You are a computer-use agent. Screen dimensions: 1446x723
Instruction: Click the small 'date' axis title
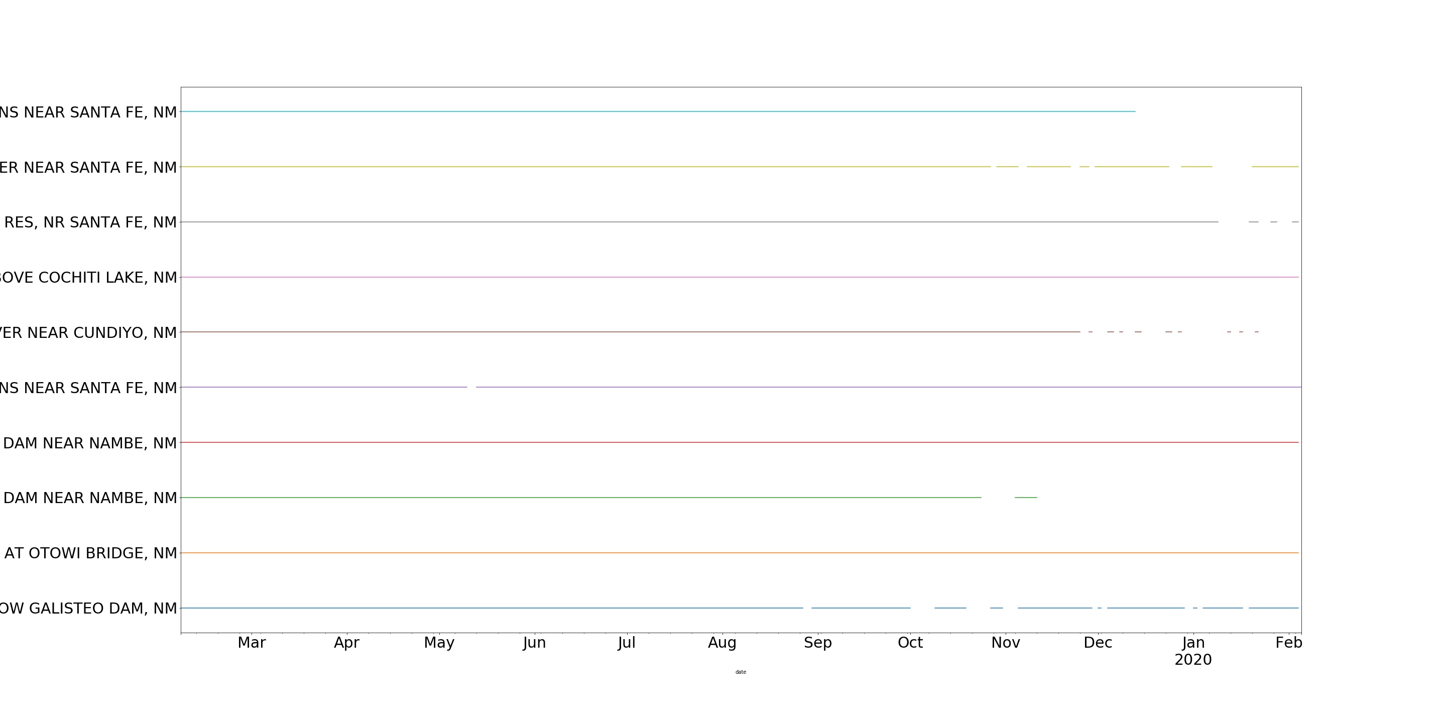click(x=741, y=672)
